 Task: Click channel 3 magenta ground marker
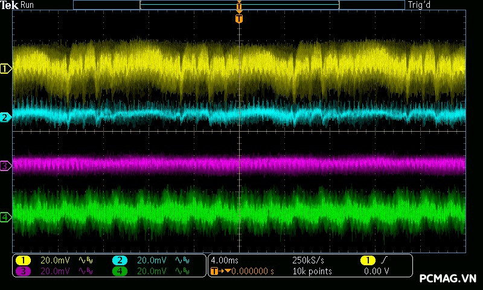pos(5,166)
